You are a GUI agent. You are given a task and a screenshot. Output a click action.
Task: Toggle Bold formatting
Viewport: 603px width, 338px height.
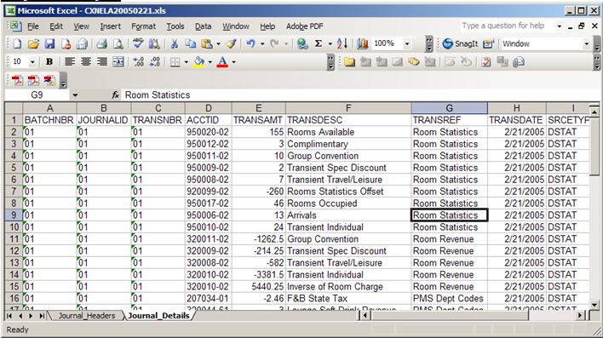click(x=49, y=61)
